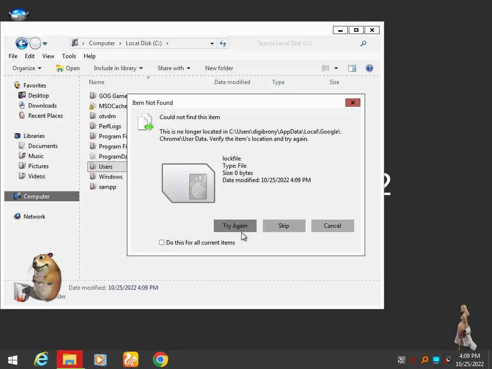This screenshot has height=369, width=492.
Task: Click the Type column header
Action: click(x=278, y=82)
